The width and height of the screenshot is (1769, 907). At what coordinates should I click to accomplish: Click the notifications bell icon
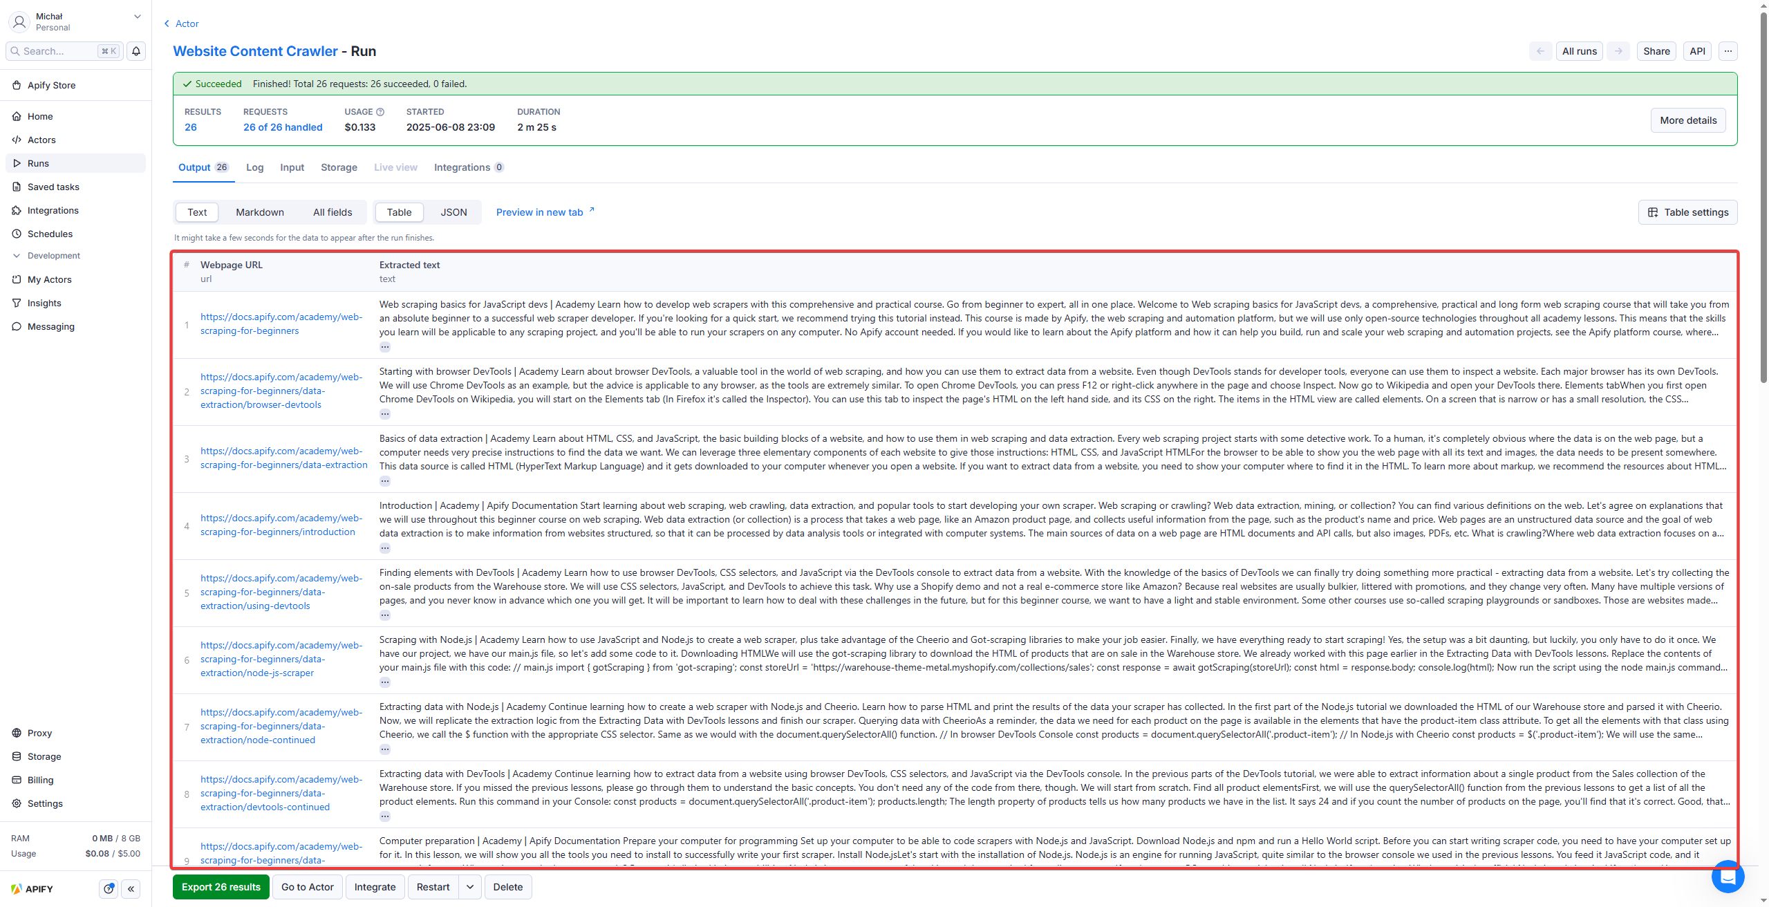pyautogui.click(x=136, y=51)
